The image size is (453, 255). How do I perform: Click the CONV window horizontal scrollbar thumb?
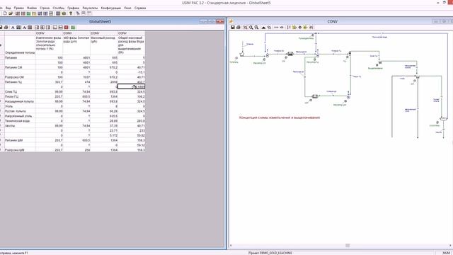pyautogui.click(x=348, y=246)
